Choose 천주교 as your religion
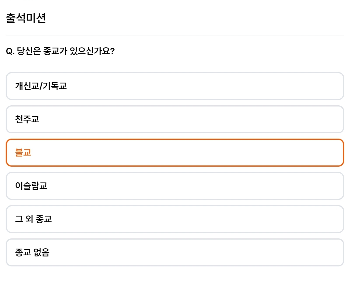Screen dimensions: 350x281 [175, 119]
